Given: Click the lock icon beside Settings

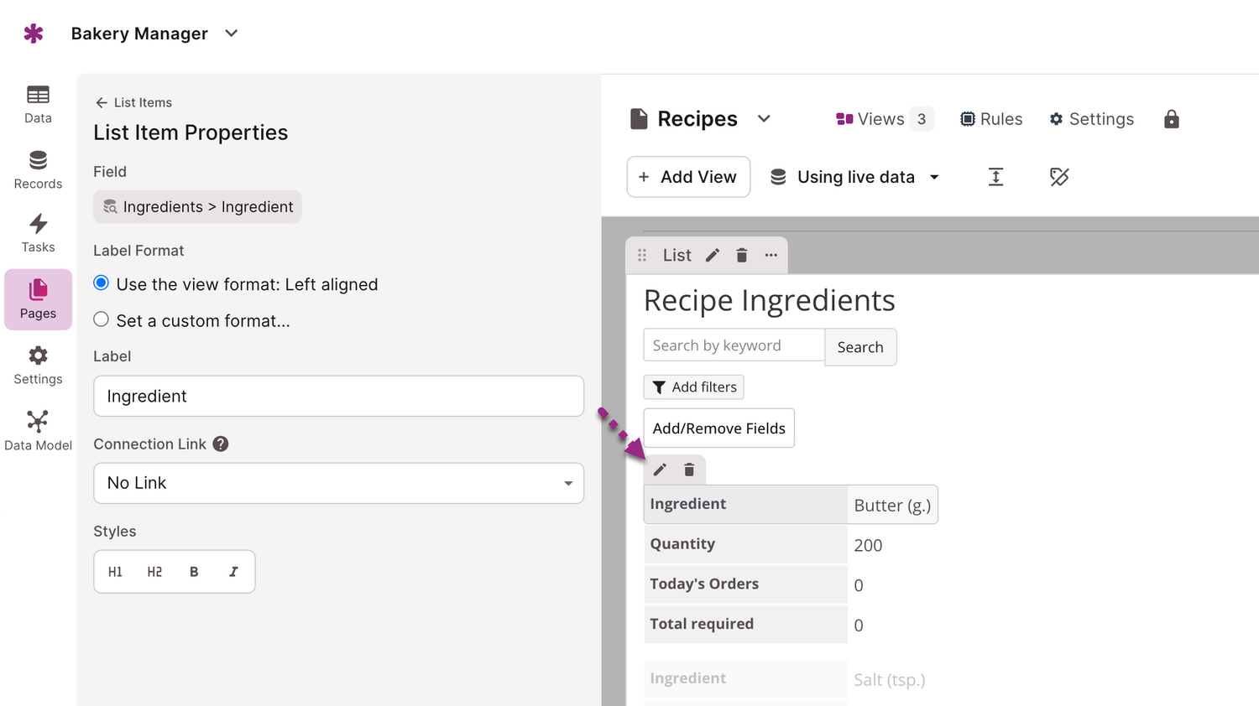Looking at the screenshot, I should tap(1171, 119).
